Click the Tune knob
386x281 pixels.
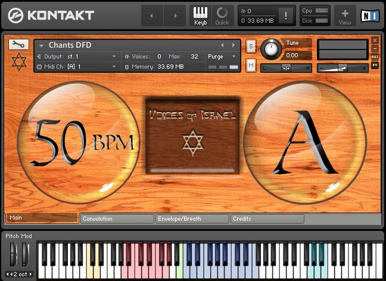273,48
